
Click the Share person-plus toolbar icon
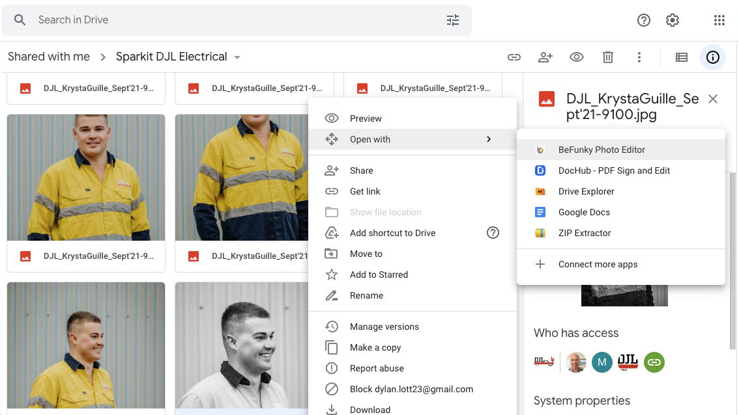[x=545, y=57]
